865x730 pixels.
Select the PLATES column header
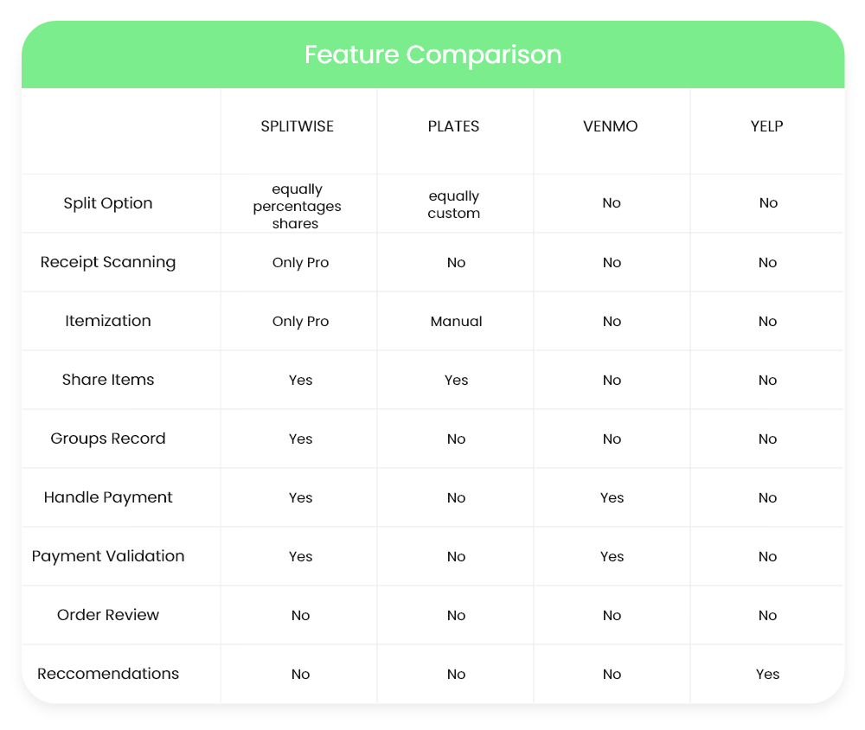[453, 126]
